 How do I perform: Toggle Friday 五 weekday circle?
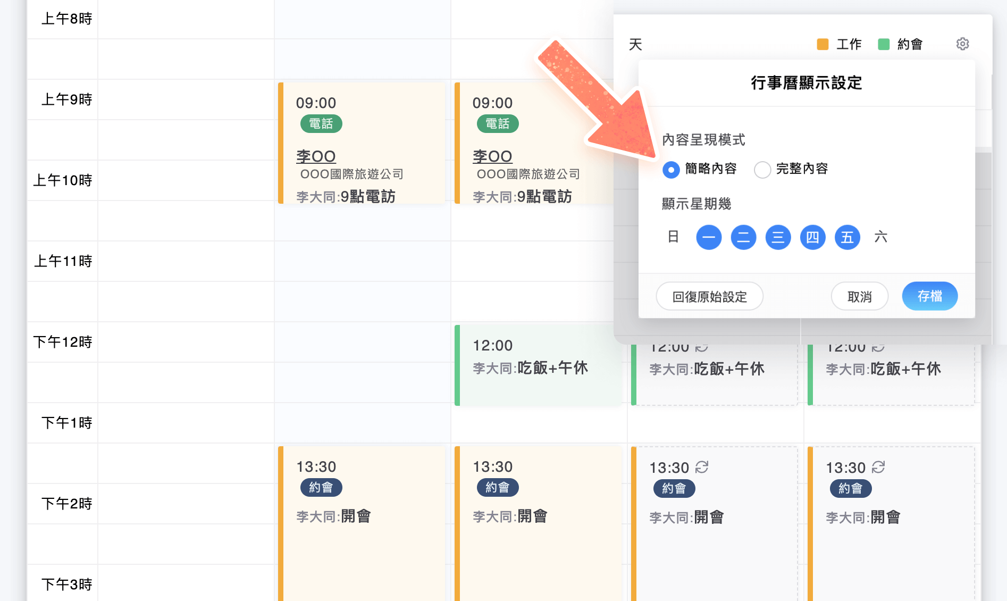click(847, 237)
